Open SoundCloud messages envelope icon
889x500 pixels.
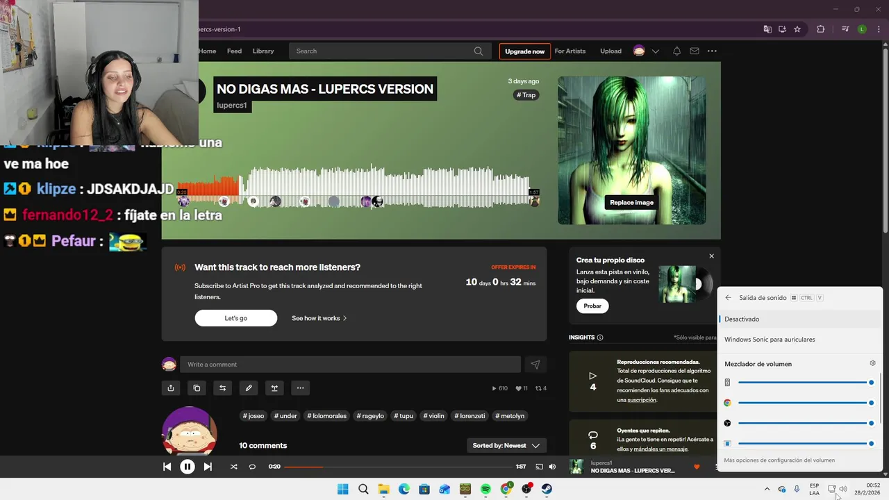695,51
